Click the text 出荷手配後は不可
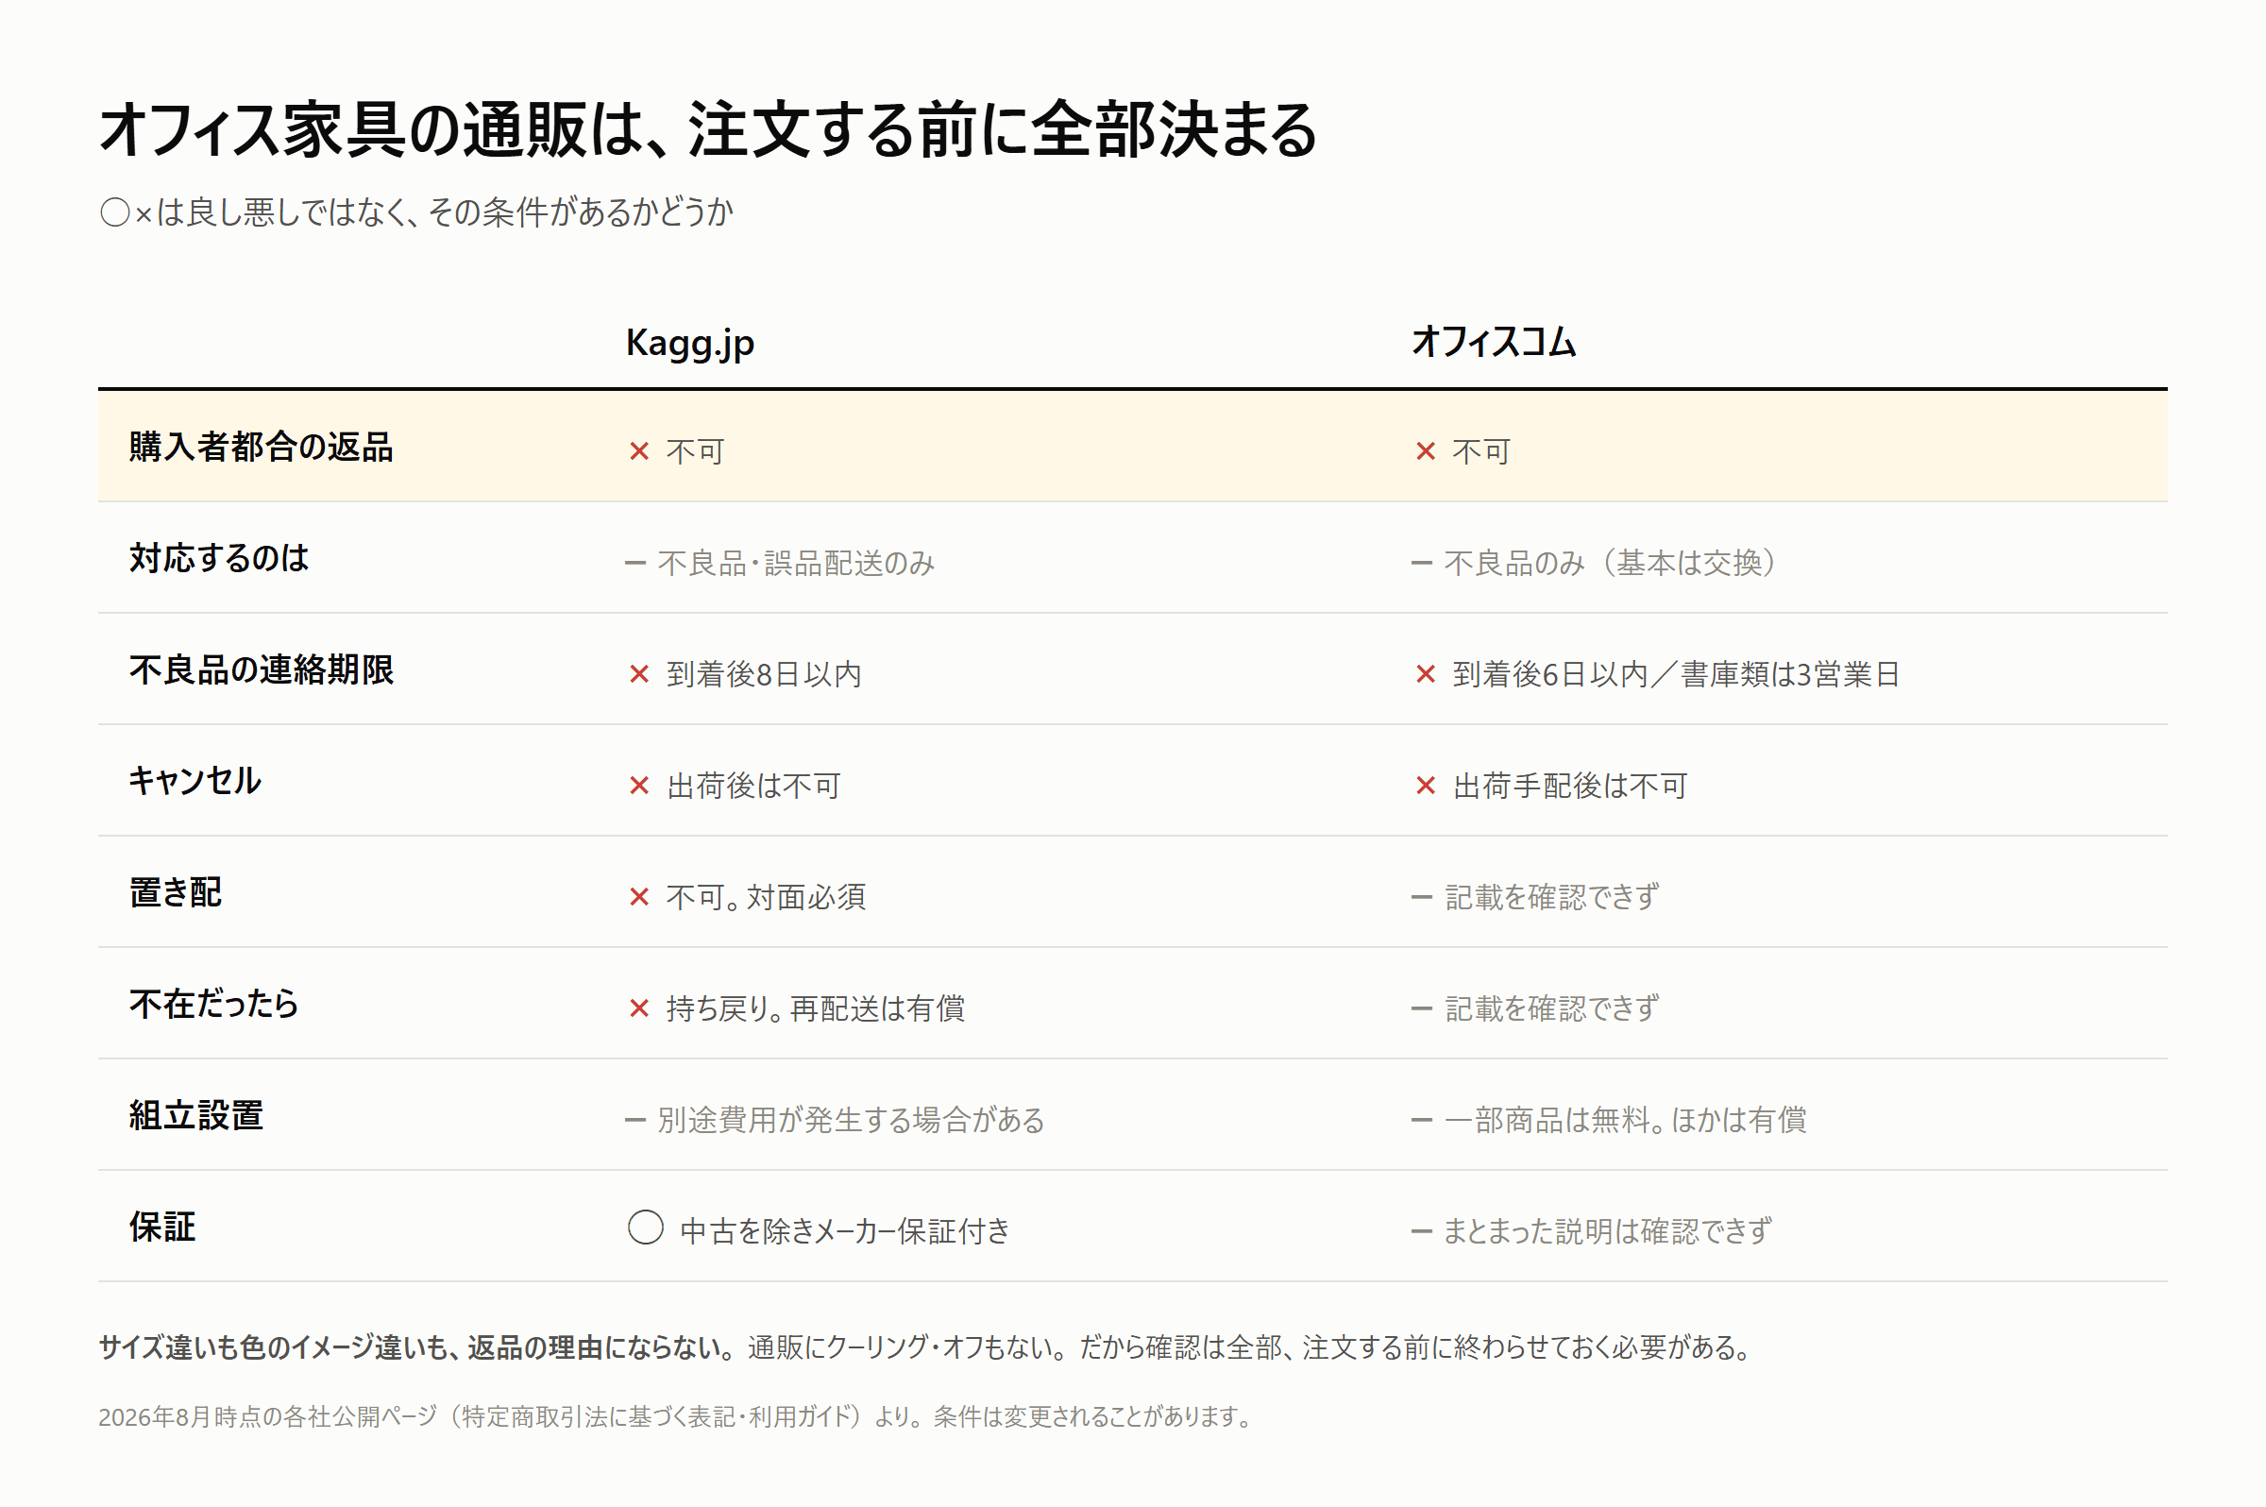The width and height of the screenshot is (2266, 1507). coord(1570,786)
